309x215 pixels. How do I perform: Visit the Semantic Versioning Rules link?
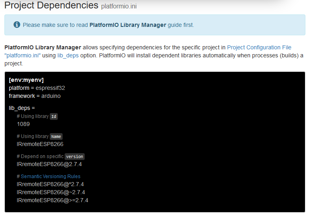point(51,176)
